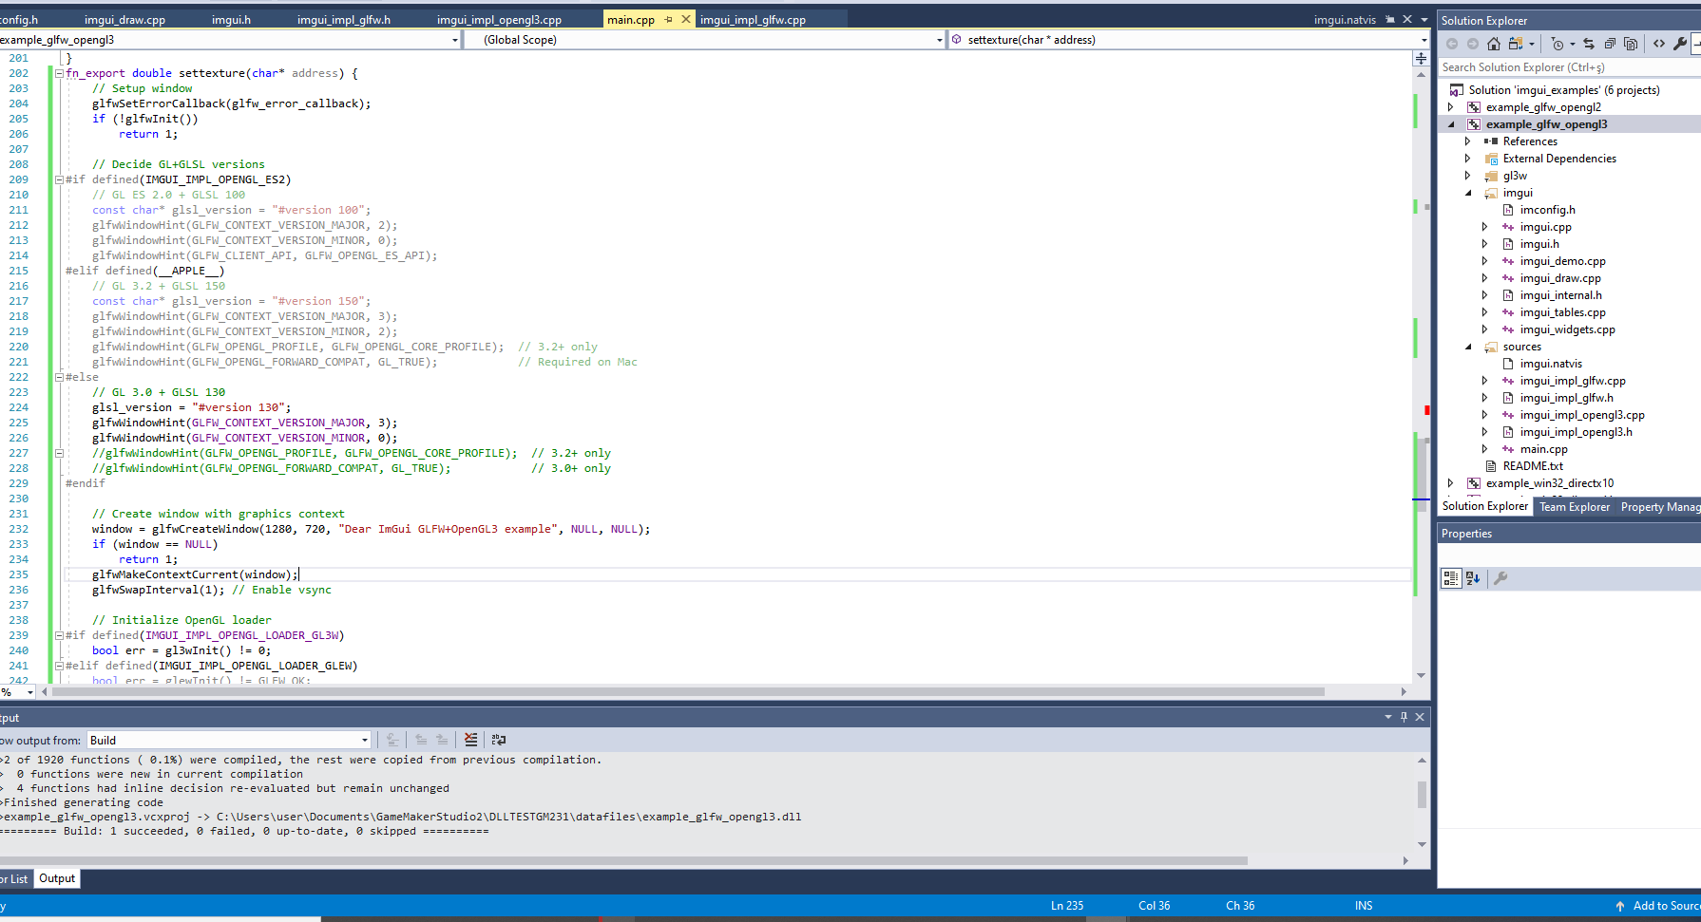Click Sync with Active Document icon
The image size is (1701, 922).
coord(1589,44)
